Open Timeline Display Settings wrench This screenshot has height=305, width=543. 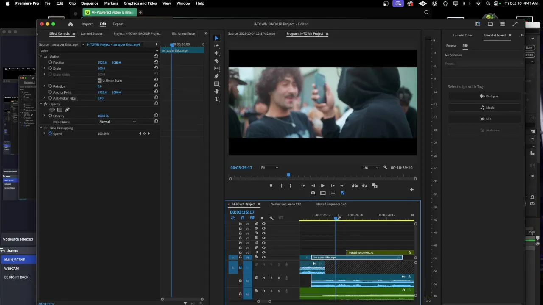point(271,218)
